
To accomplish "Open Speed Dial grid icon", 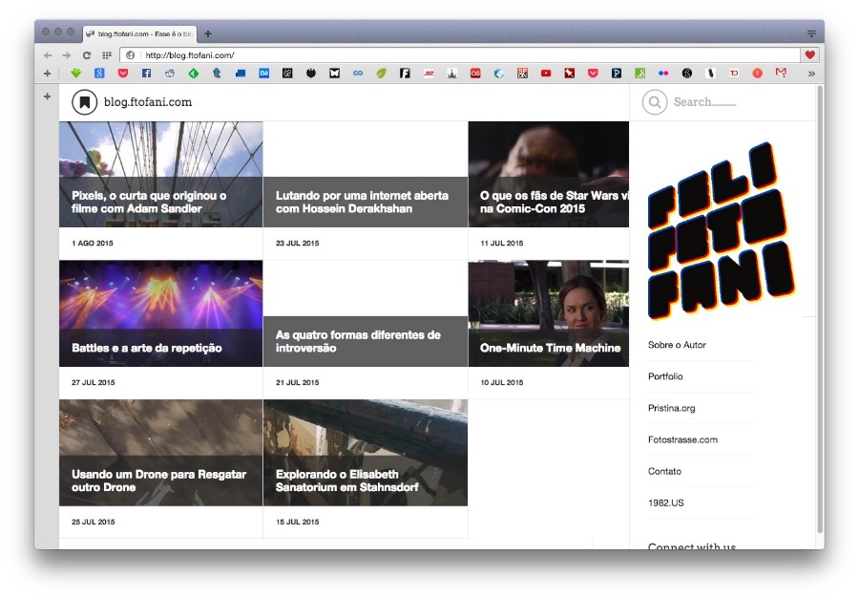I will [107, 55].
